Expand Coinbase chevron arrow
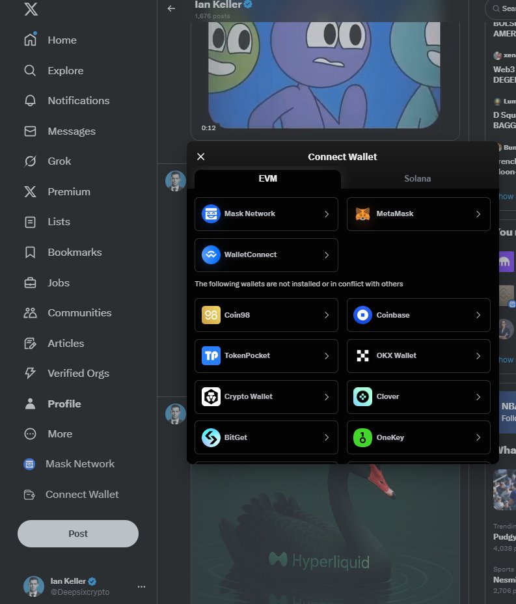The width and height of the screenshot is (516, 604). tap(478, 315)
